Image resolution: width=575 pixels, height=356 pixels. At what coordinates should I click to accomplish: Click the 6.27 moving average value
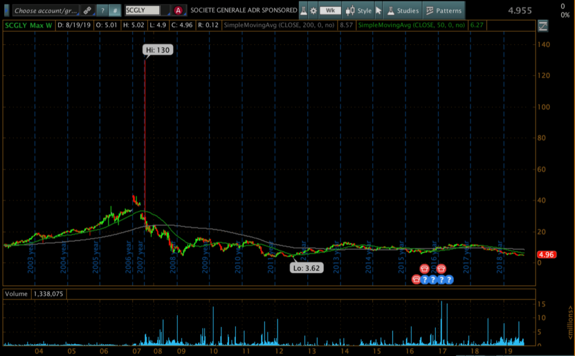[477, 25]
